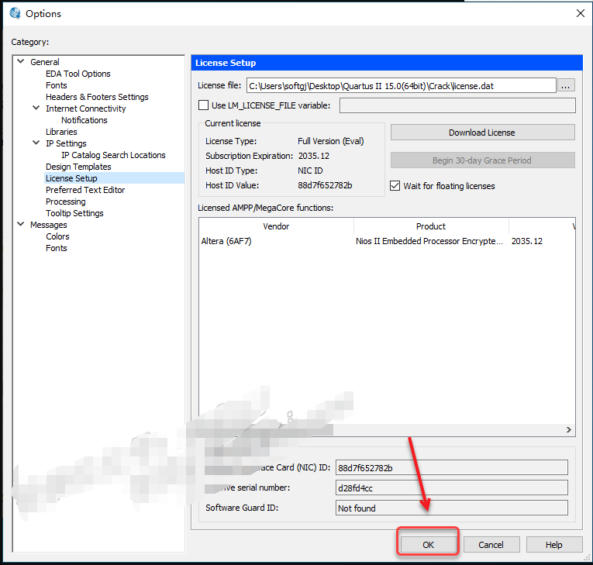The width and height of the screenshot is (593, 565).
Task: Click the Host ID Value 88d7f652782b
Action: coord(325,185)
